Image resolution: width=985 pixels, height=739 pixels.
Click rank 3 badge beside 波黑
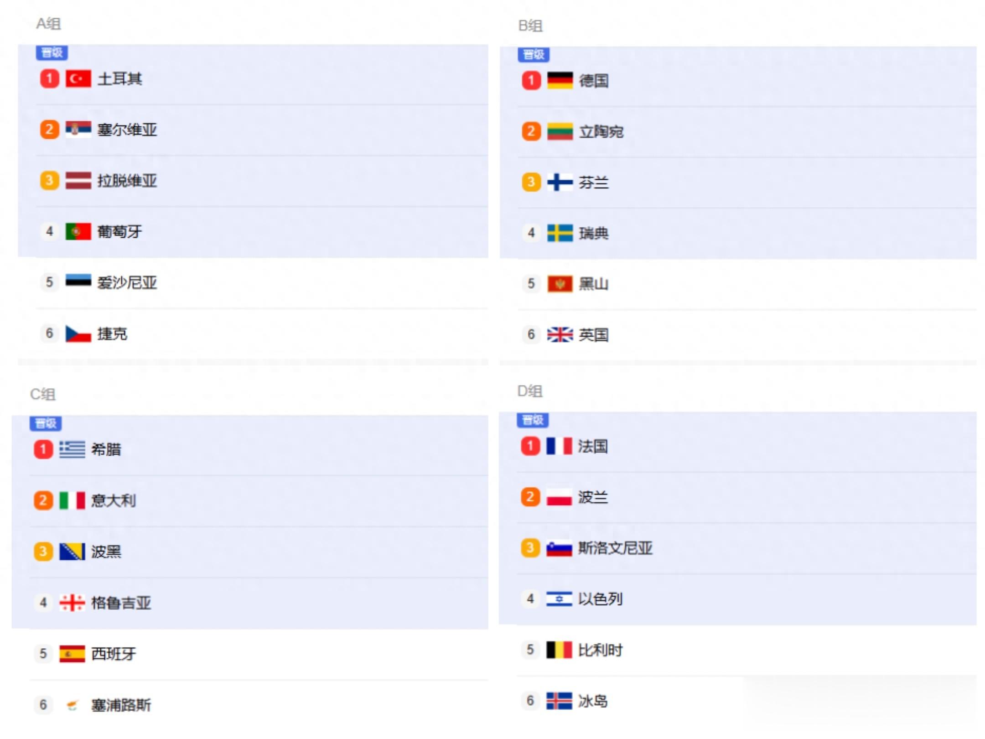[43, 552]
